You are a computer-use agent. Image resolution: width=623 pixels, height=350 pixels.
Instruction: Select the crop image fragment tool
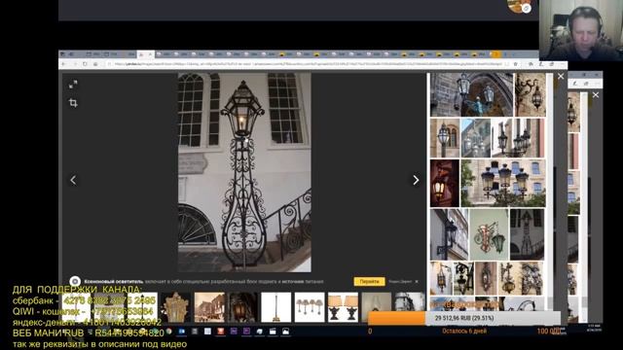pos(73,103)
